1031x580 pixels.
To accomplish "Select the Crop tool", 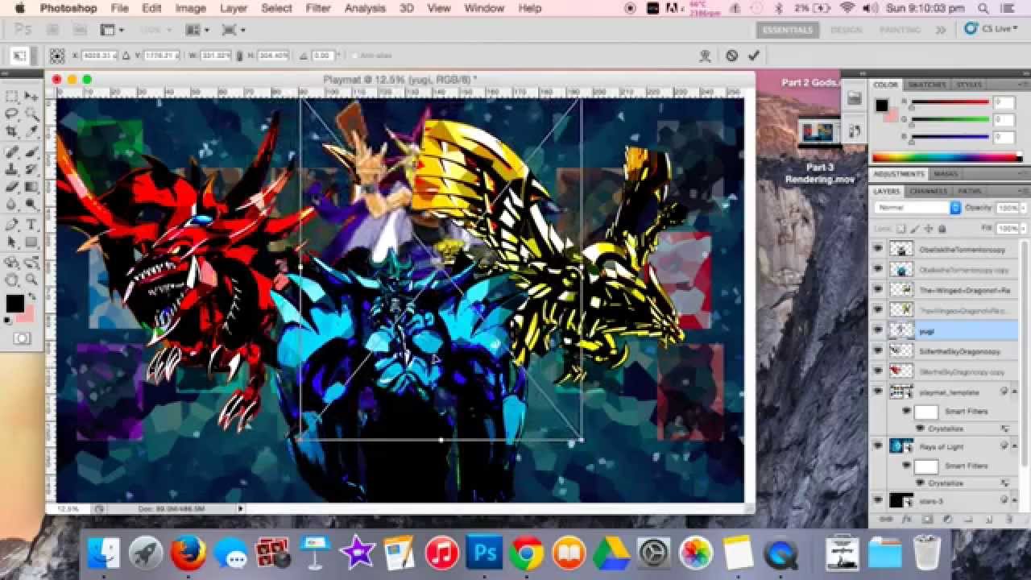I will click(x=12, y=131).
